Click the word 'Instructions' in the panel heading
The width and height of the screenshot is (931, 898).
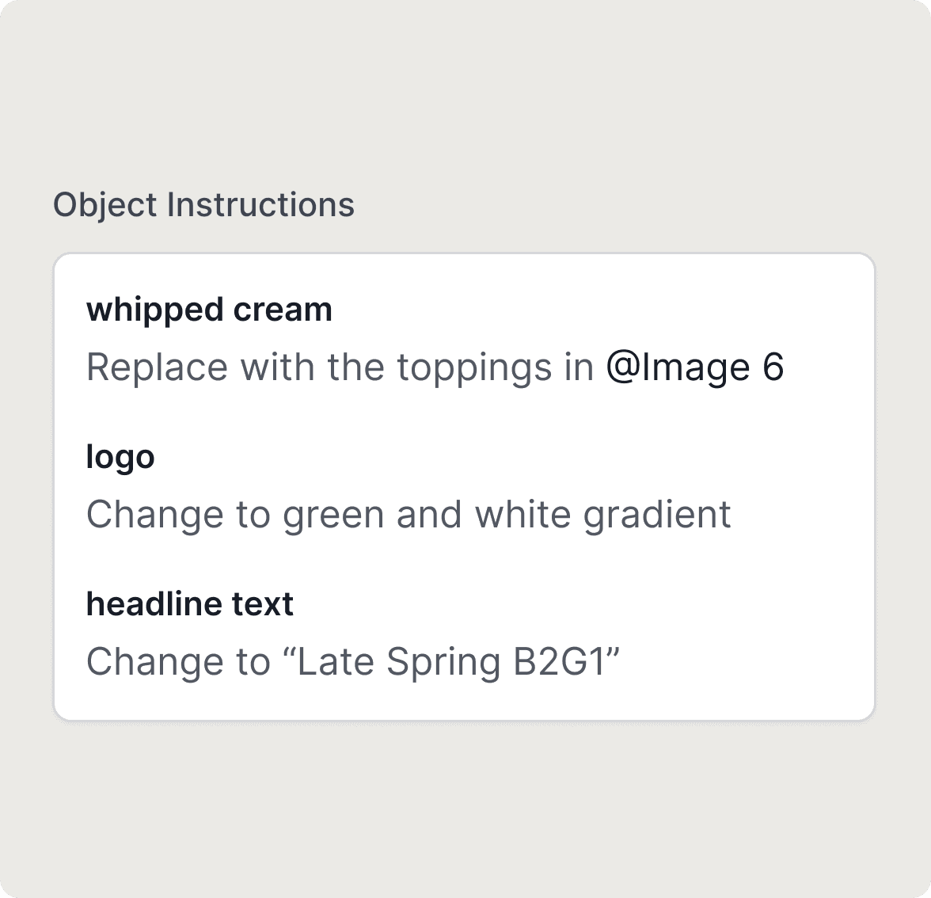[x=260, y=205]
